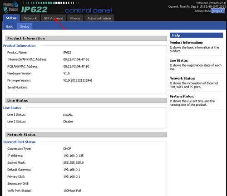Click the Current Time text in header
This screenshot has height=196, width=227.
click(x=197, y=7)
